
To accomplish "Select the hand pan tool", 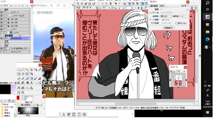I will coord(18,93).
